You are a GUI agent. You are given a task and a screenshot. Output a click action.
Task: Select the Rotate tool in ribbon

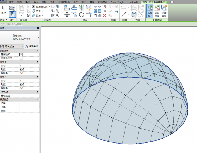click(81, 15)
